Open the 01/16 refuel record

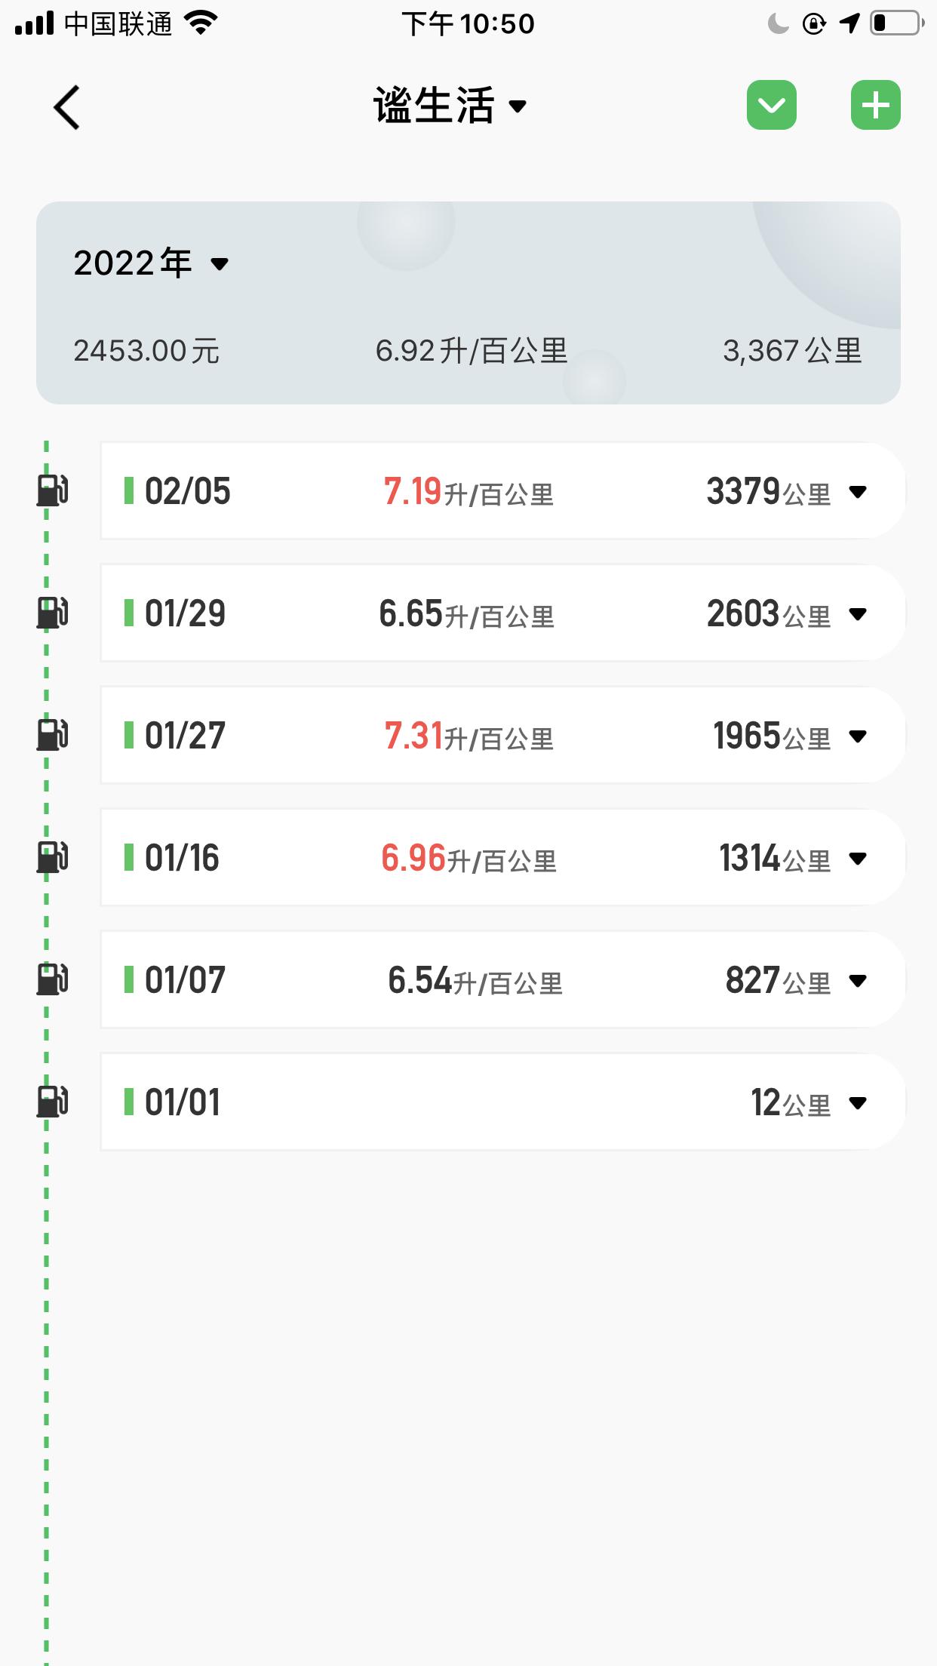(x=502, y=857)
